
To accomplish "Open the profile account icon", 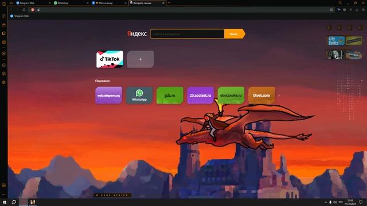I will pos(350,10).
